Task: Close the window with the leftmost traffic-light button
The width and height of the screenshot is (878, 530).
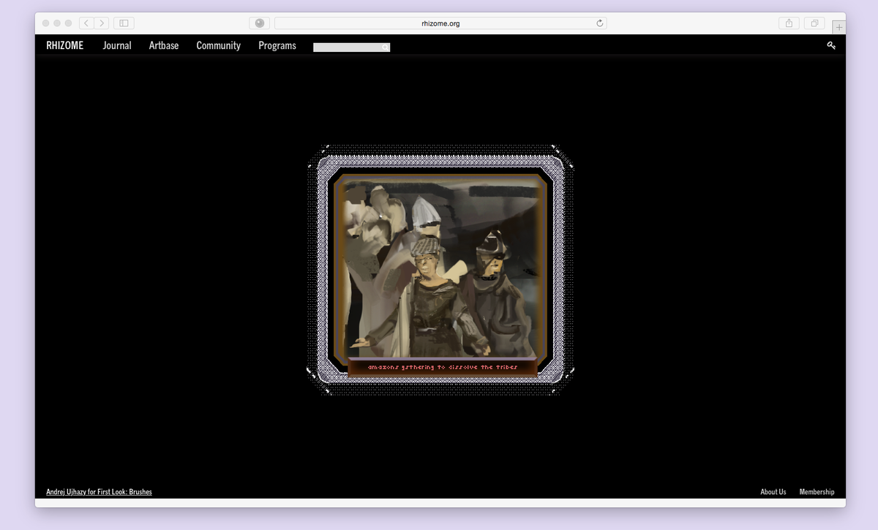Action: 45,23
